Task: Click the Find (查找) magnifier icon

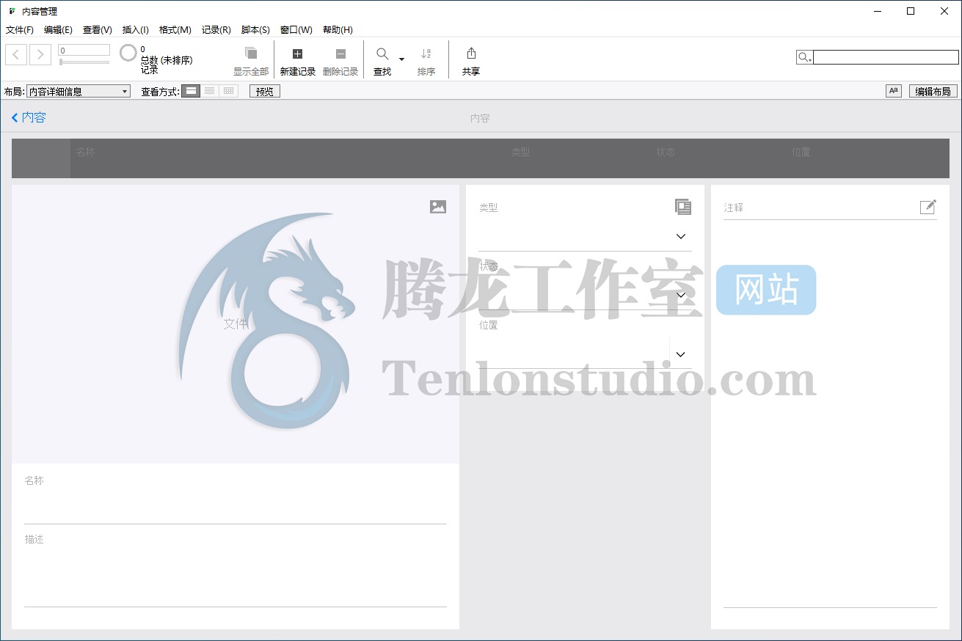Action: (382, 54)
